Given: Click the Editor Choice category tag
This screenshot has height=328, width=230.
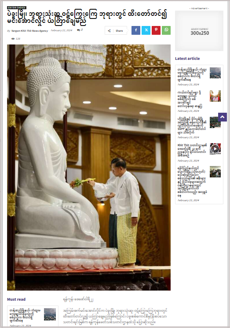Looking at the screenshot, I should 17,7.
